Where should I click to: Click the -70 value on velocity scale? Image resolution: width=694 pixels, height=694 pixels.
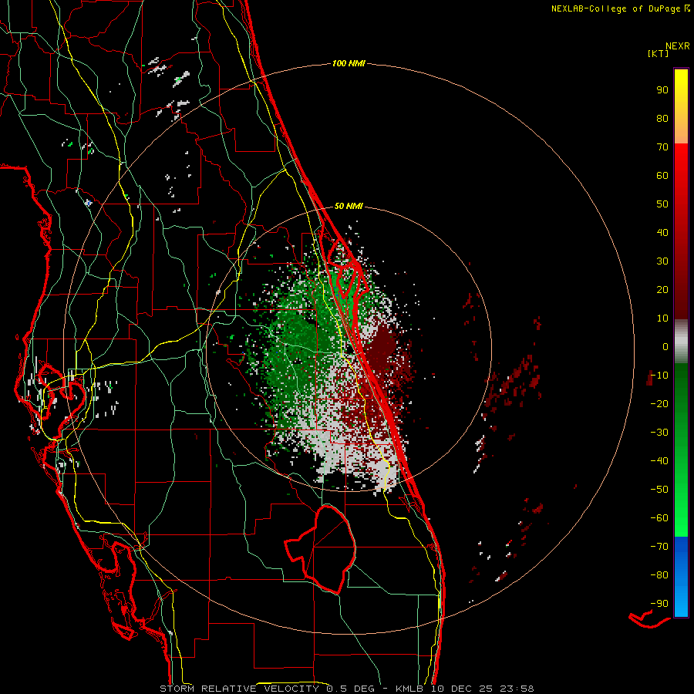pos(659,547)
